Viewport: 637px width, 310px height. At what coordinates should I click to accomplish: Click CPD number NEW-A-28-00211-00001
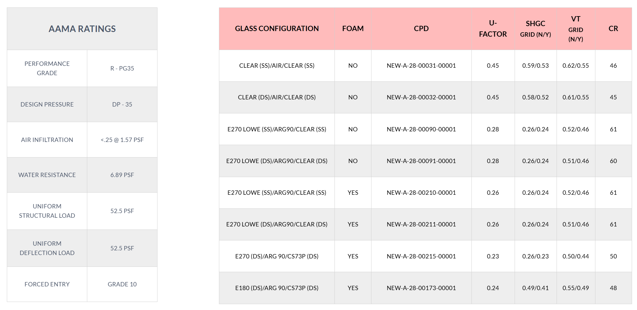[x=421, y=224]
